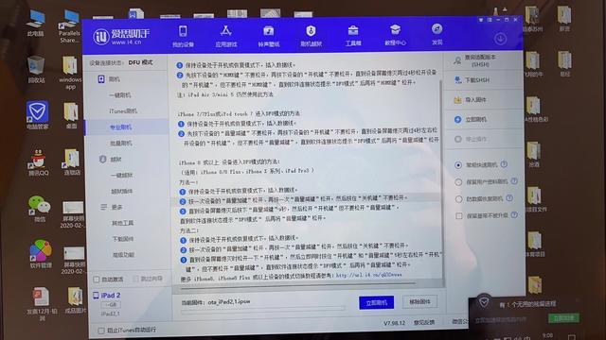This screenshot has height=340, width=606.
Task: Click help icon beside 防数据恢复刷机 option
Action: [x=509, y=197]
